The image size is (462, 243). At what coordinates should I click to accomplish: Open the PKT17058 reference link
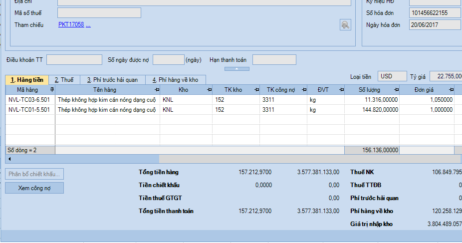(71, 24)
